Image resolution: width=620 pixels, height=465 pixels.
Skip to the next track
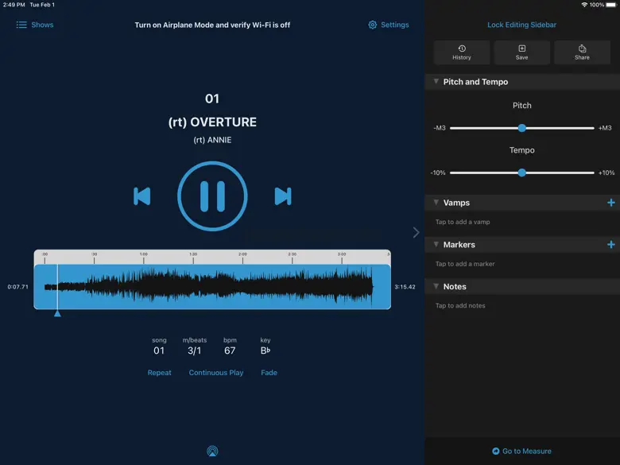(x=282, y=196)
